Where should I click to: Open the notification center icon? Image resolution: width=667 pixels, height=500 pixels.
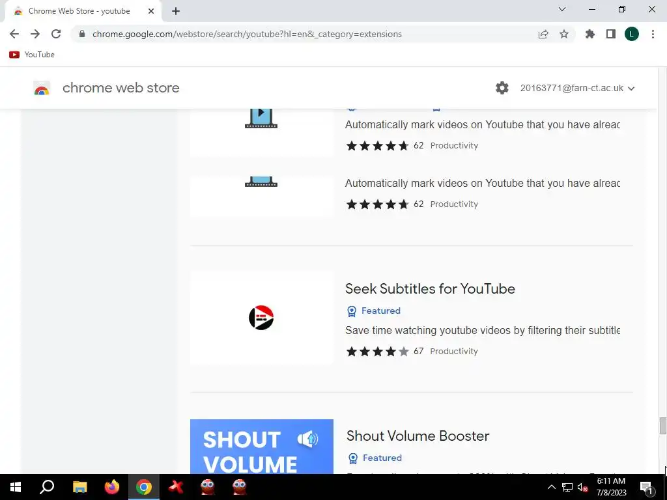(x=646, y=487)
